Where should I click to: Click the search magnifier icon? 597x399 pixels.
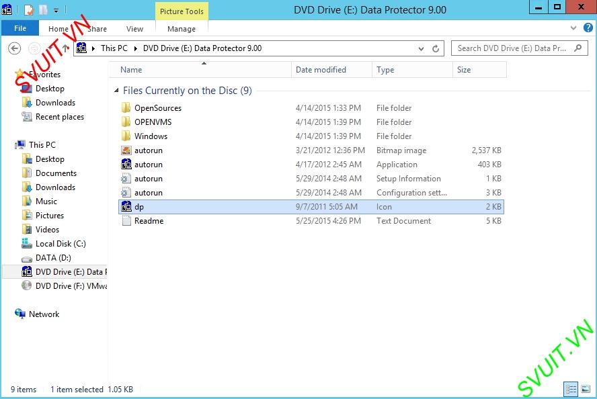click(578, 48)
